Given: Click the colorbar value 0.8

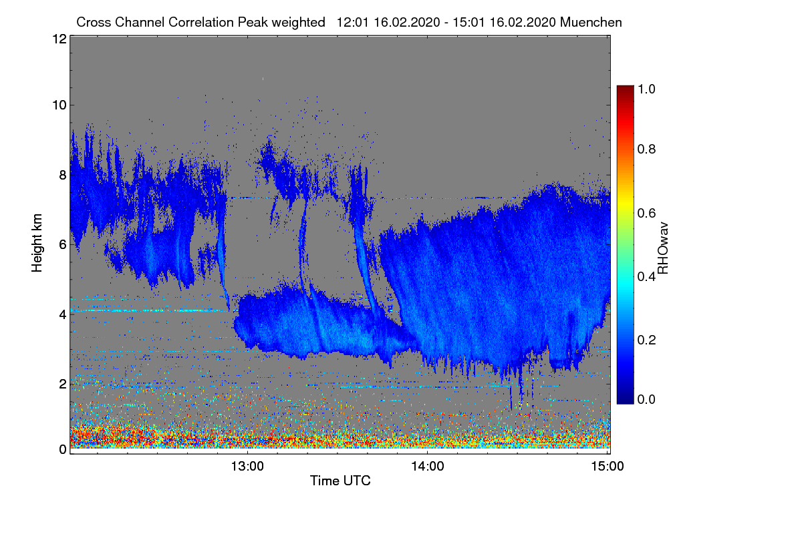Looking at the screenshot, I should point(648,150).
